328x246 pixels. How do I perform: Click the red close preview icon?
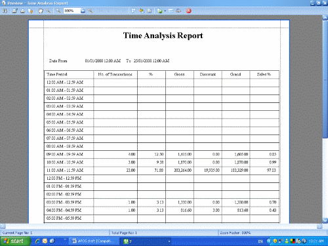(188, 10)
